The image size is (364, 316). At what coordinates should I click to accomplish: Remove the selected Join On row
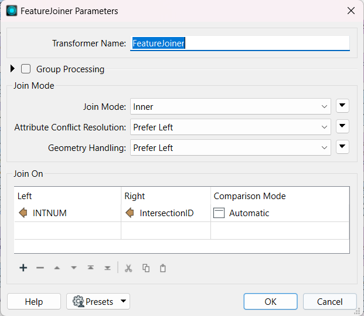point(40,268)
